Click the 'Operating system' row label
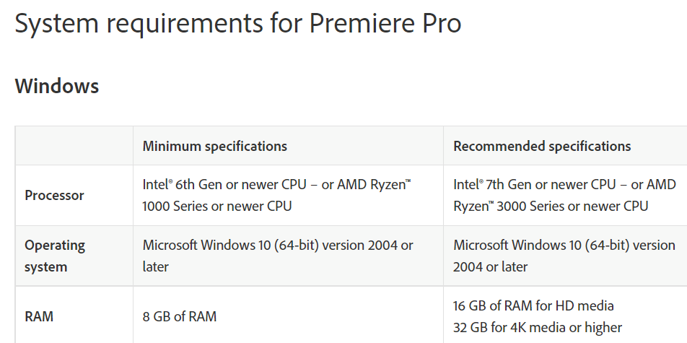The height and width of the screenshot is (343, 687). (x=55, y=256)
